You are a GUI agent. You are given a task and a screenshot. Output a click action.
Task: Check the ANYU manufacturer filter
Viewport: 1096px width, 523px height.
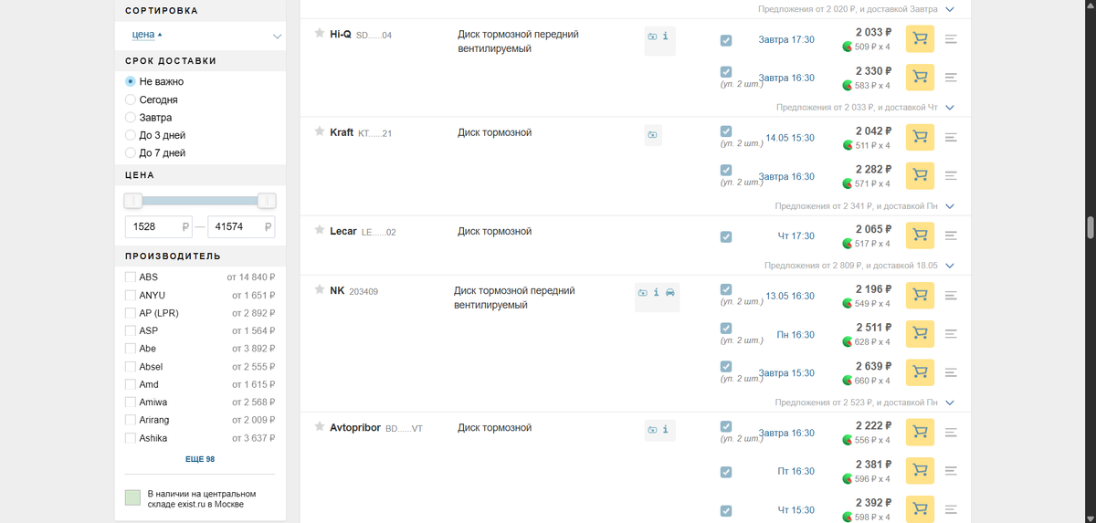click(131, 295)
